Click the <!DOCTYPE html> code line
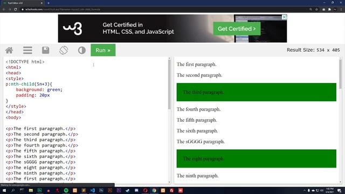 [25, 62]
